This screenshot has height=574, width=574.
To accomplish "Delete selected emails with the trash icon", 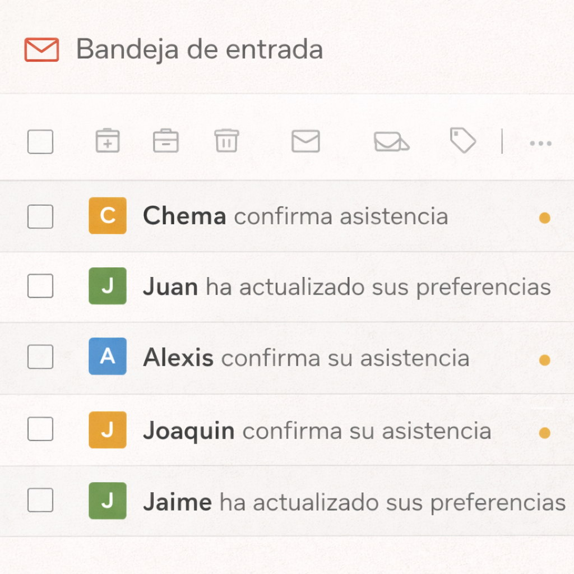I will pos(226,141).
